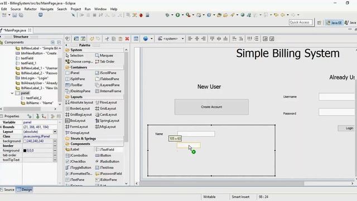The width and height of the screenshot is (357, 201).
Task: Choose the Marquee selection tool
Action: click(x=104, y=55)
